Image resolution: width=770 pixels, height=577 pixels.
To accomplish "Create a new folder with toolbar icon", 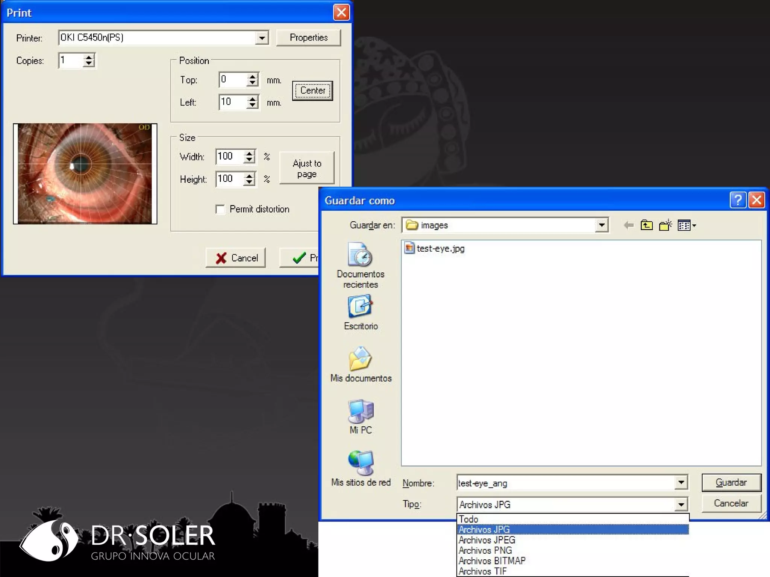I will pos(665,225).
